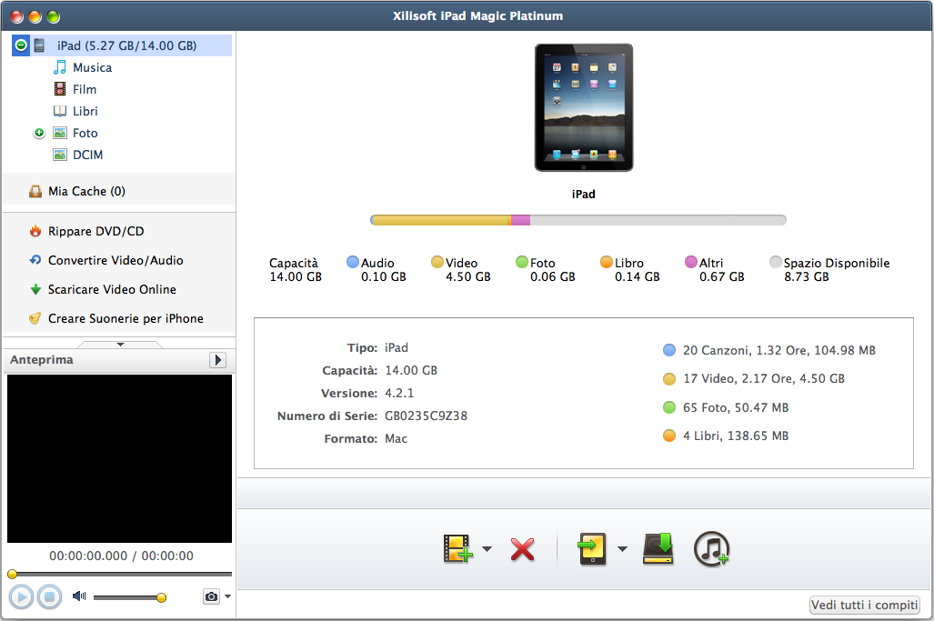Open the add files dropdown arrow

pyautogui.click(x=487, y=549)
